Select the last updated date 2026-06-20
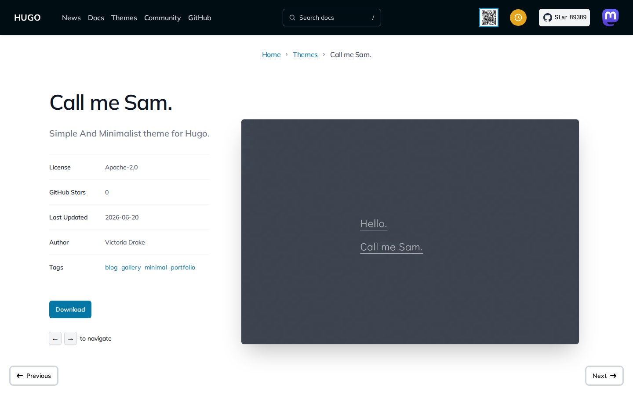This screenshot has height=395, width=633. click(x=122, y=217)
